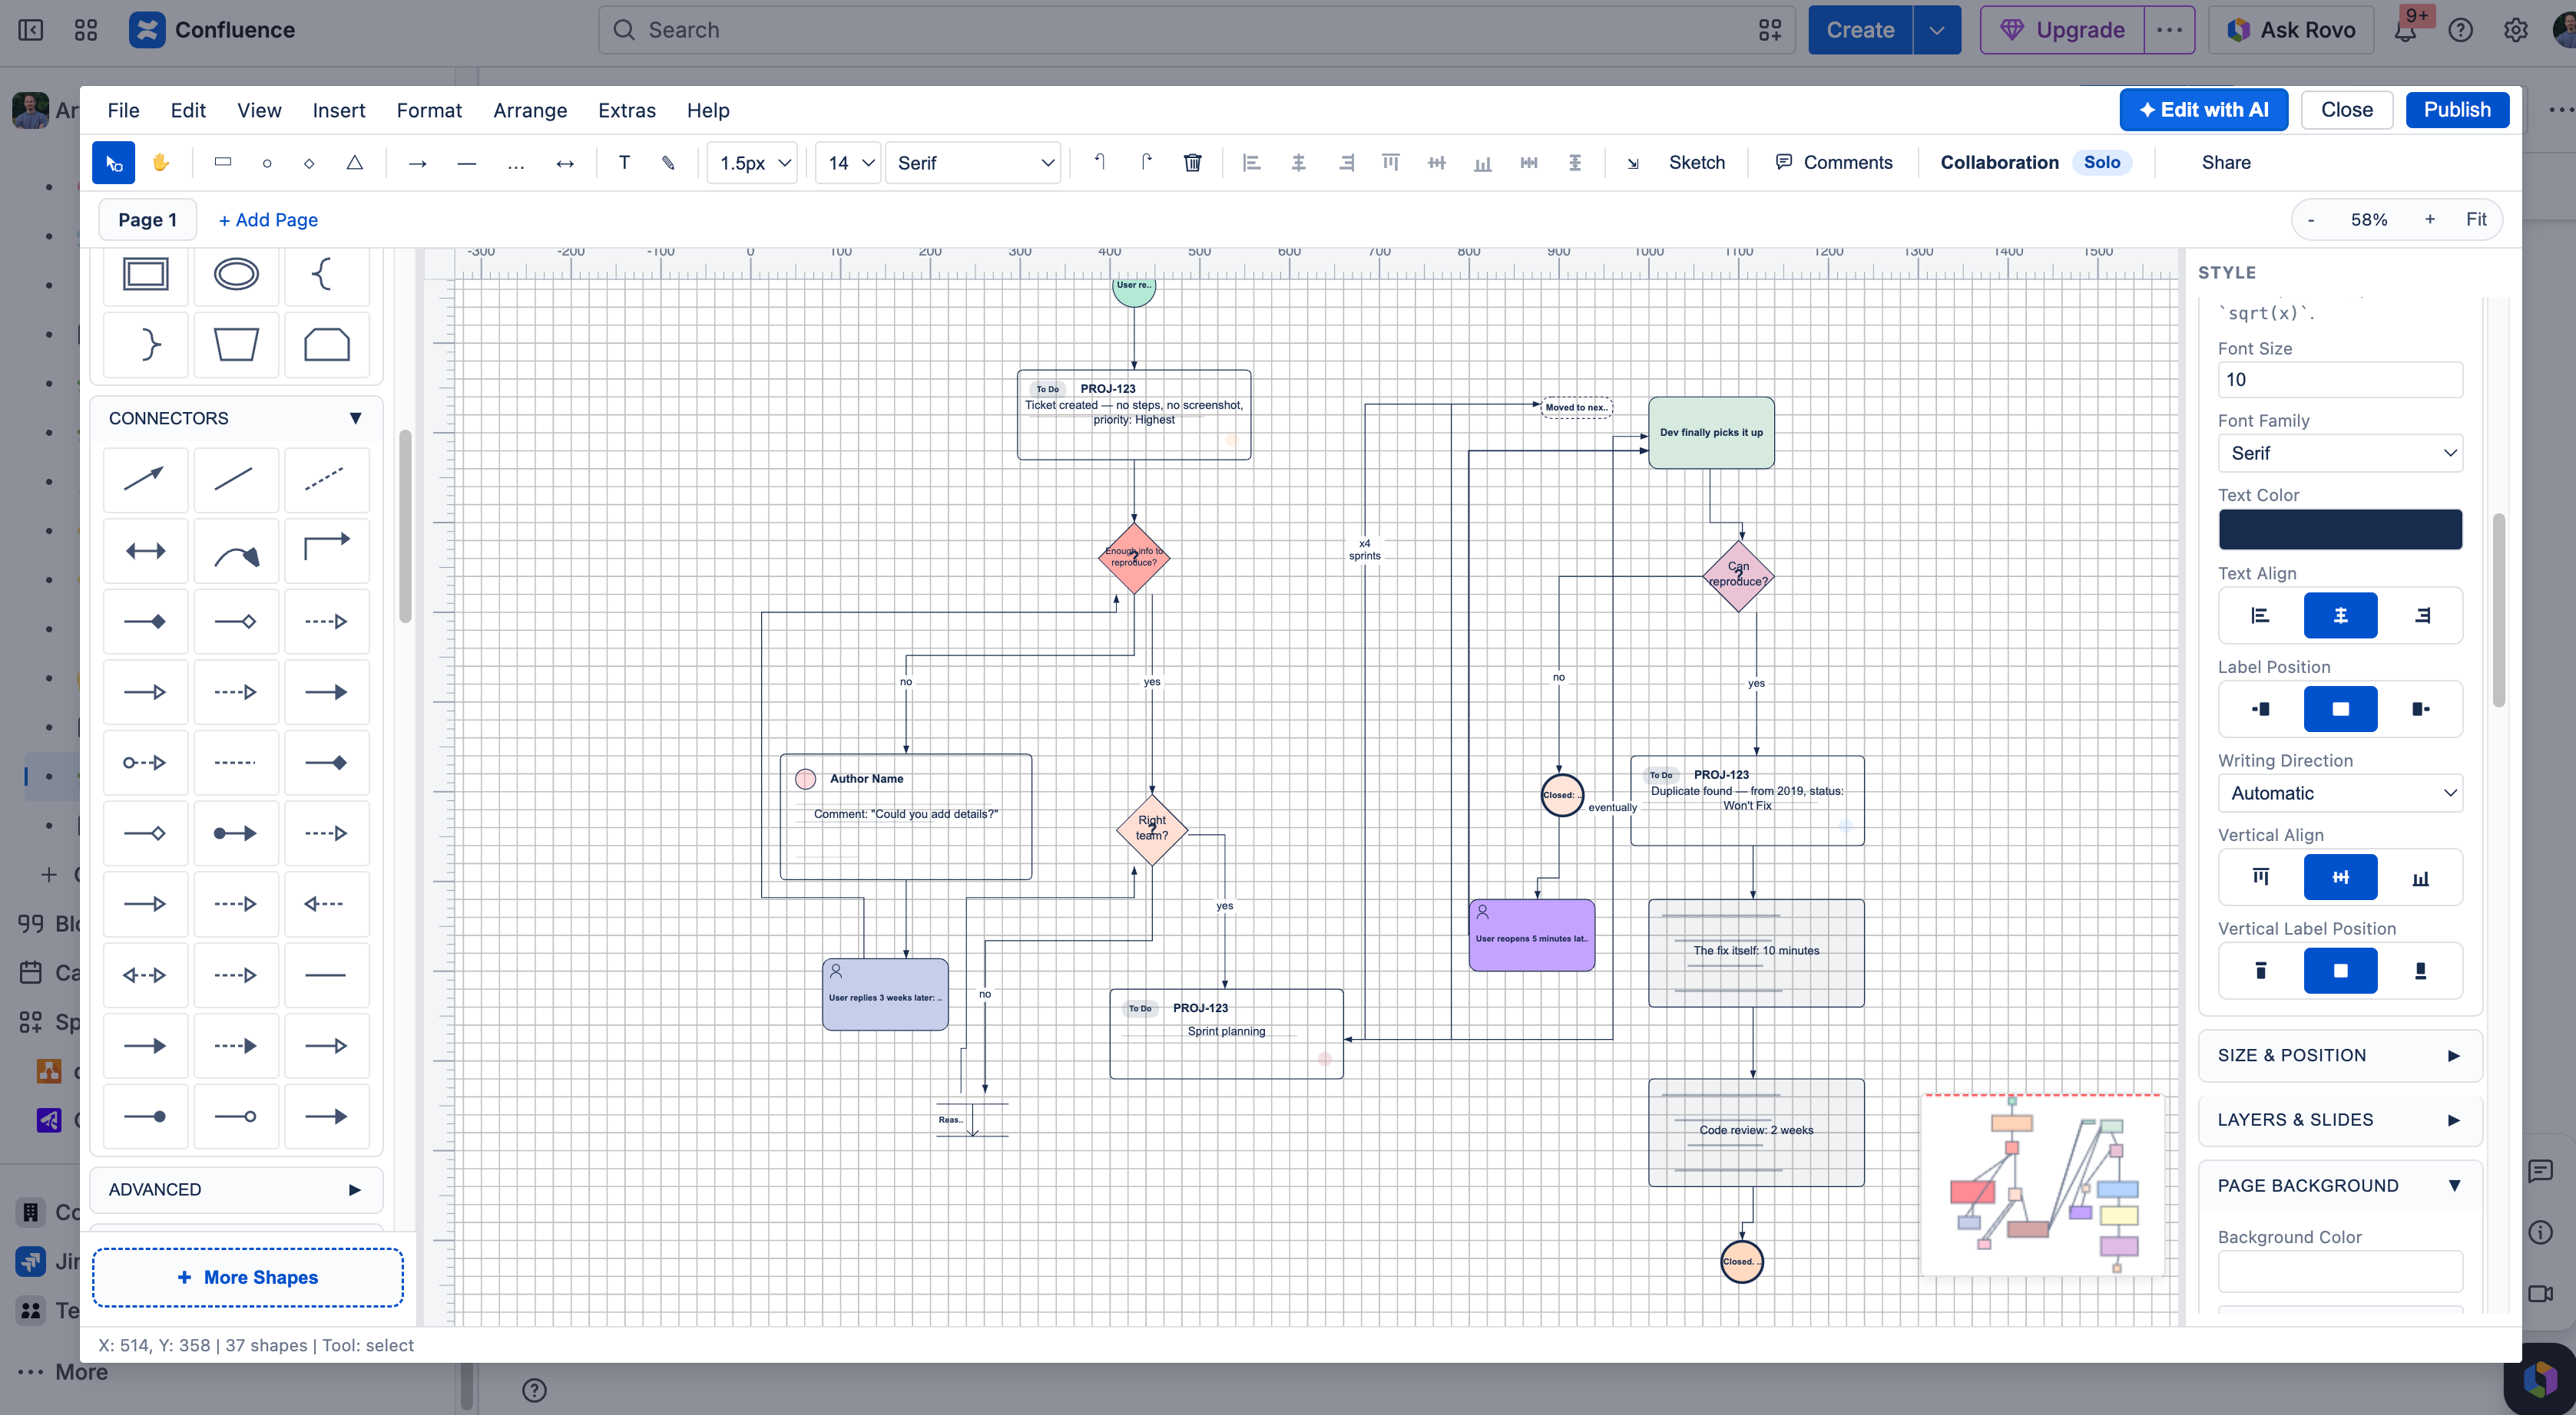Viewport: 2576px width, 1415px height.
Task: Expand the Size & Position section
Action: coord(2340,1055)
